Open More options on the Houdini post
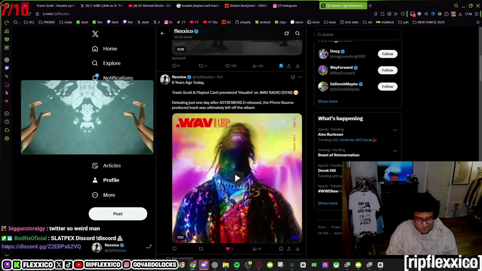The height and width of the screenshot is (271, 482). [x=300, y=77]
